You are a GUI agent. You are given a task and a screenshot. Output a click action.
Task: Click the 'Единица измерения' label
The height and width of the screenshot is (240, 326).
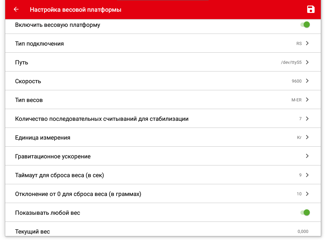tap(43, 138)
